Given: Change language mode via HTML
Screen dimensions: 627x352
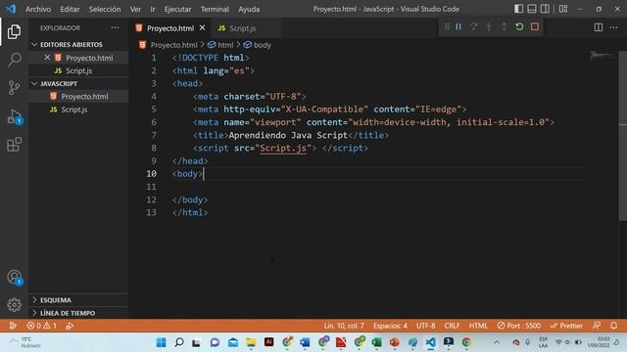Looking at the screenshot, I should coord(478,326).
